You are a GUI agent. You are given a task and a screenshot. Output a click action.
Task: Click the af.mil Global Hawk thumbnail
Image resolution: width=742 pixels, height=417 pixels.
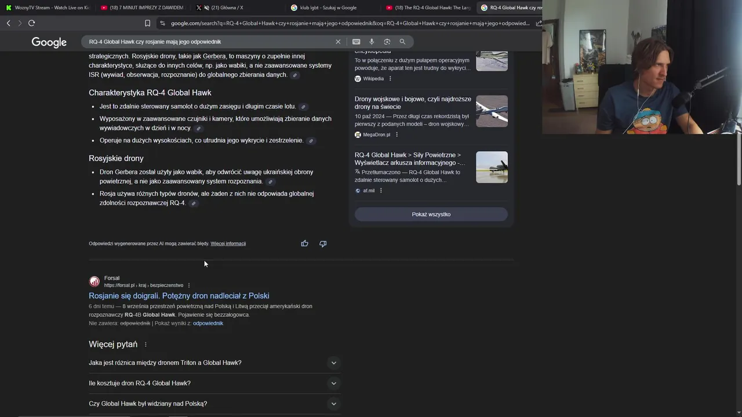click(x=492, y=167)
